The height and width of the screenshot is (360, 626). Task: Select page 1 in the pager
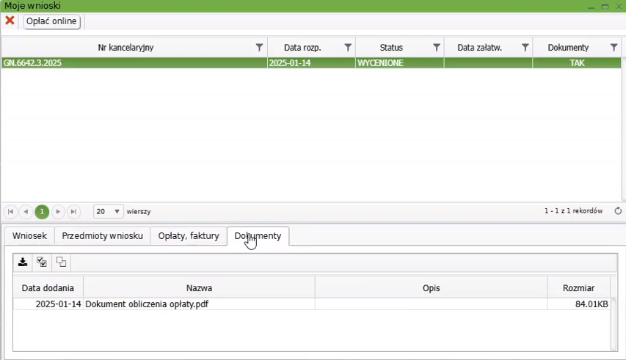[42, 212]
